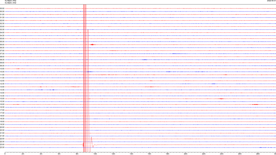The height and width of the screenshot is (155, 276).
Task: Choose the 08:30 time label
Action: click(x=2, y=60)
